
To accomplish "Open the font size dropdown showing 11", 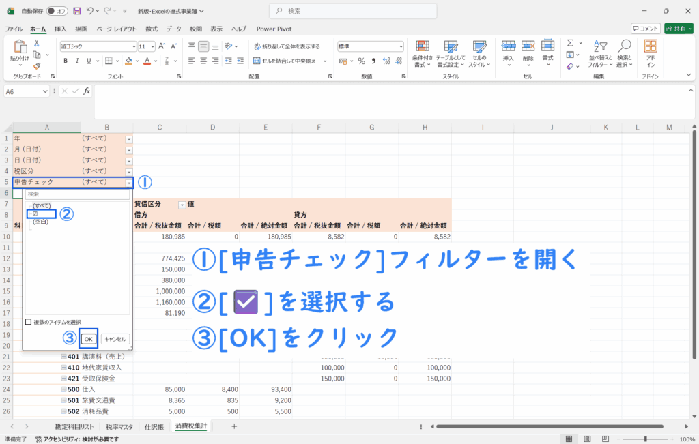I will pyautogui.click(x=152, y=46).
